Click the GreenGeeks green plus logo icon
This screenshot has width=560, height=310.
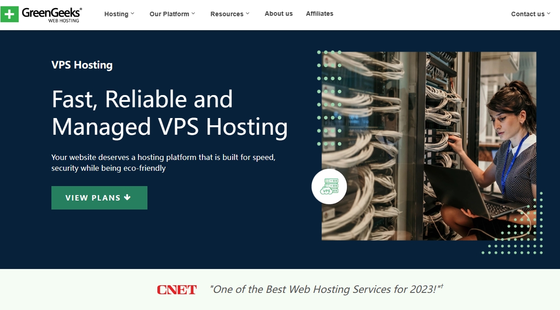(9, 14)
